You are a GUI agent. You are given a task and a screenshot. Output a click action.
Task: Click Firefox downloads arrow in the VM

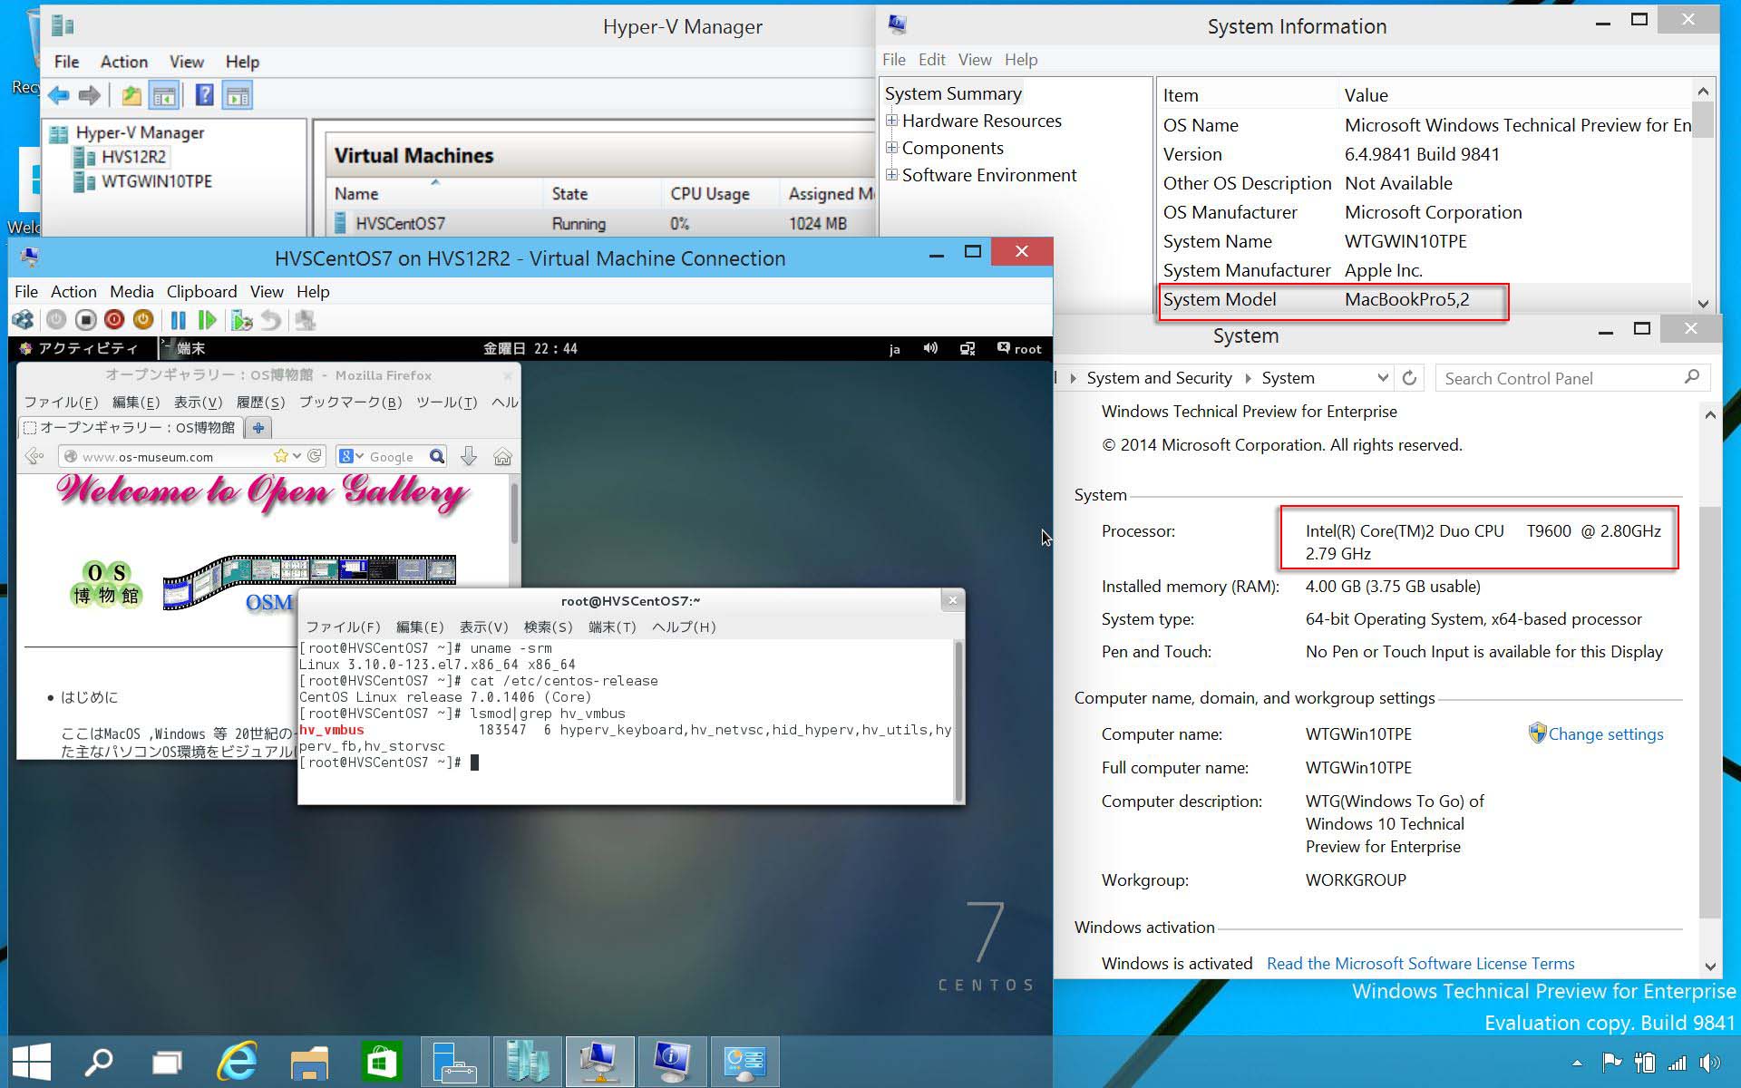click(x=468, y=456)
